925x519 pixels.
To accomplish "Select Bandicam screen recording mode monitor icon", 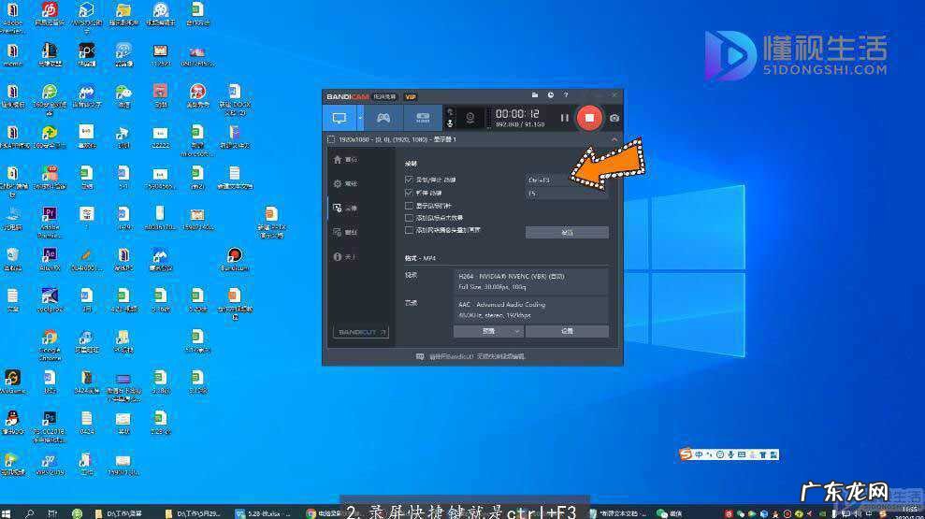I will [340, 118].
